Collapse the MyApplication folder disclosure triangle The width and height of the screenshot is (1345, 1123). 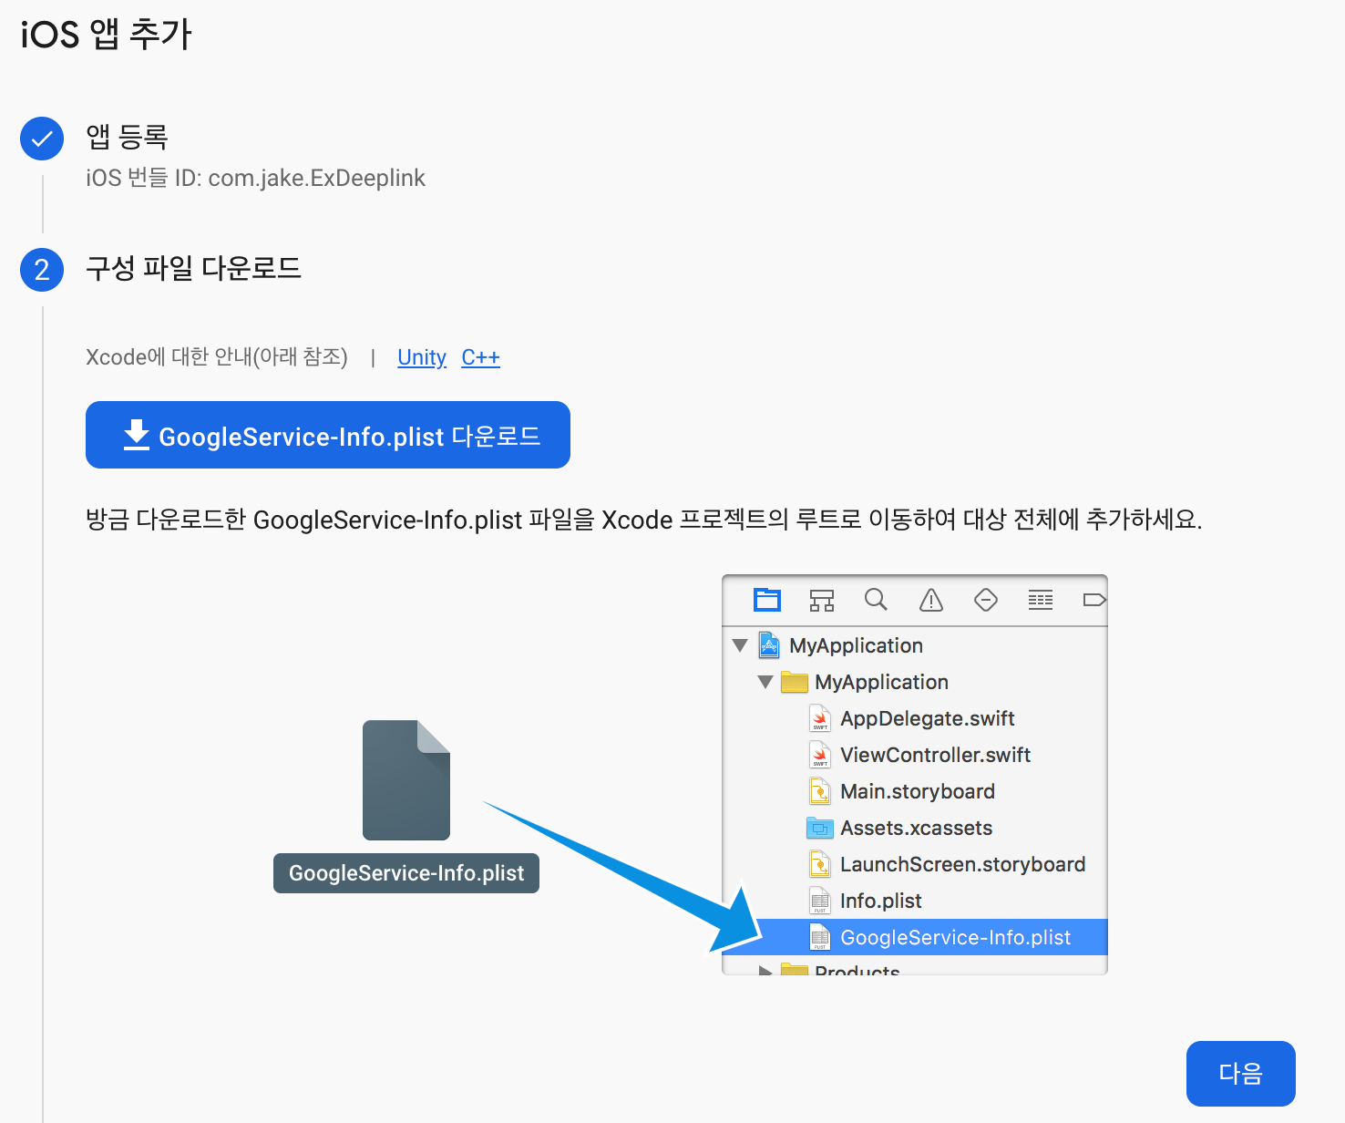tap(765, 682)
